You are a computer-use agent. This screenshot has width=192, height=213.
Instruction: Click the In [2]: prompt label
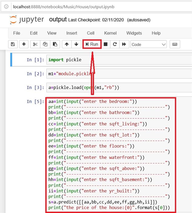pos(35,74)
